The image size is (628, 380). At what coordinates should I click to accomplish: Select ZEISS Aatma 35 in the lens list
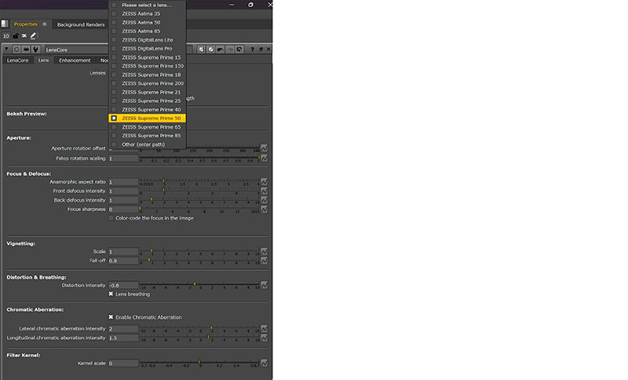coord(147,13)
